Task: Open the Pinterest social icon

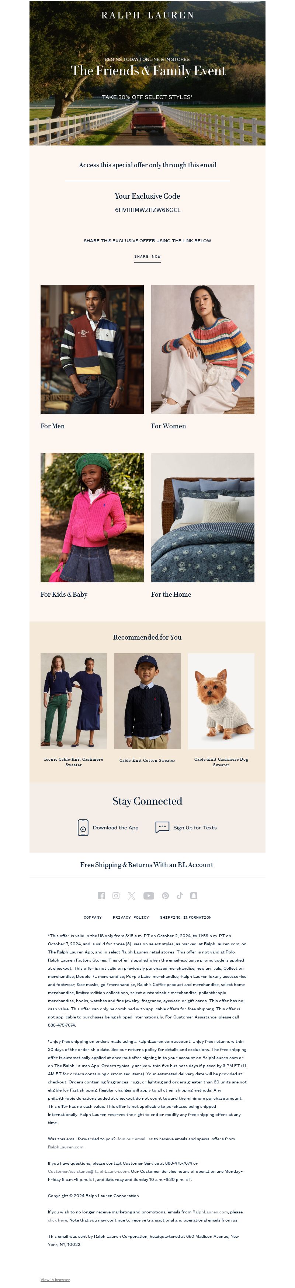Action: 165,895
